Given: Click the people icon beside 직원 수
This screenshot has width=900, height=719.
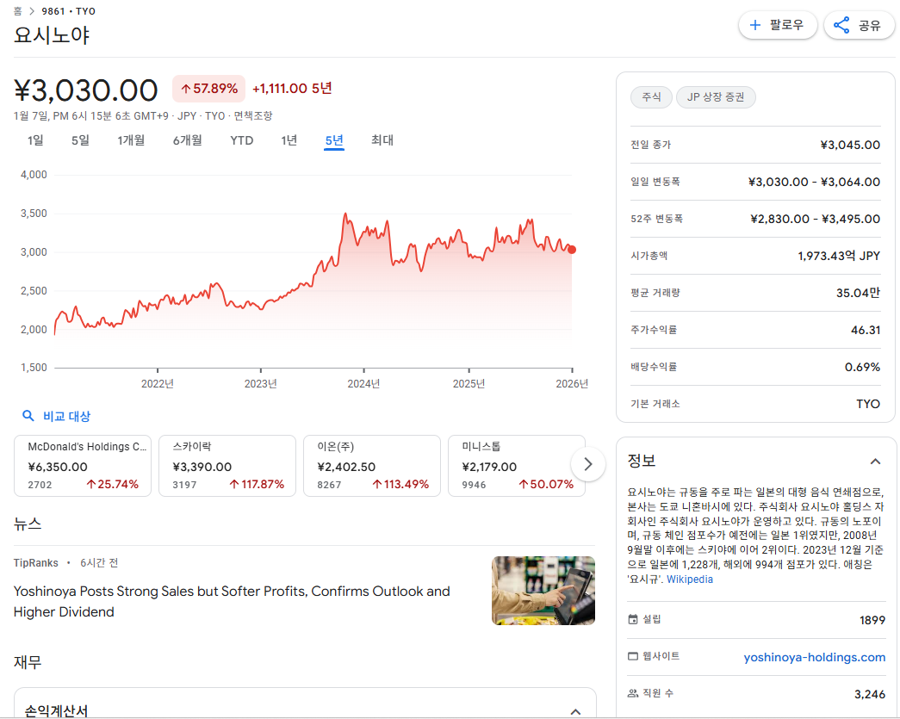Looking at the screenshot, I should pos(633,693).
